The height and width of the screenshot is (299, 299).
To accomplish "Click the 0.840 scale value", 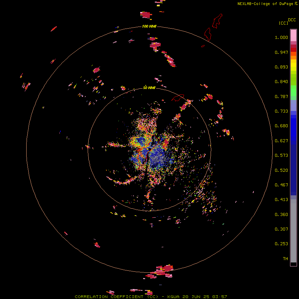I will [281, 82].
